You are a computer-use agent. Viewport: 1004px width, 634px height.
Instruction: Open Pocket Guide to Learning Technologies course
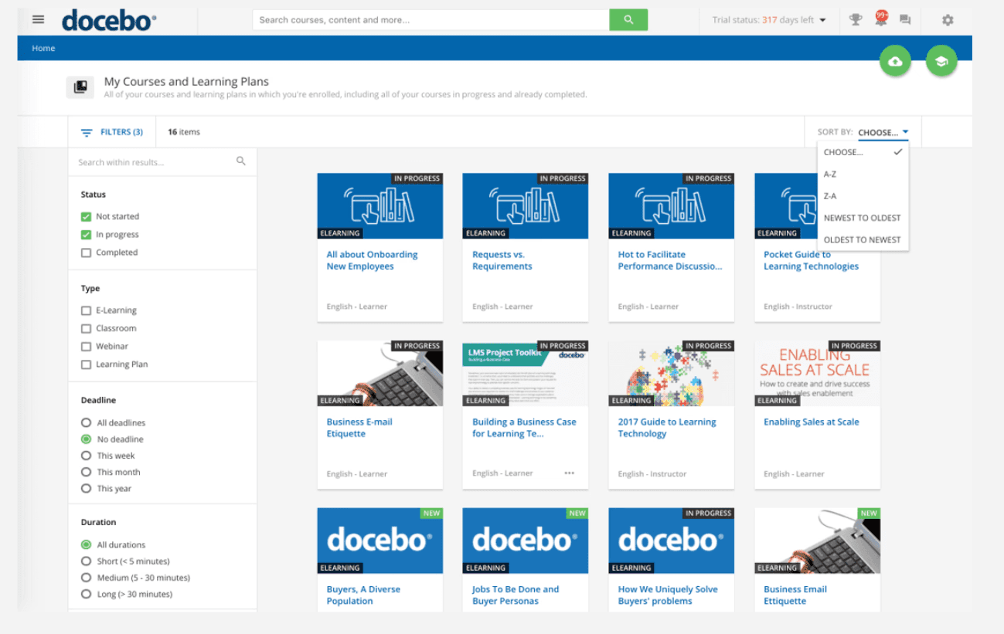tap(811, 260)
